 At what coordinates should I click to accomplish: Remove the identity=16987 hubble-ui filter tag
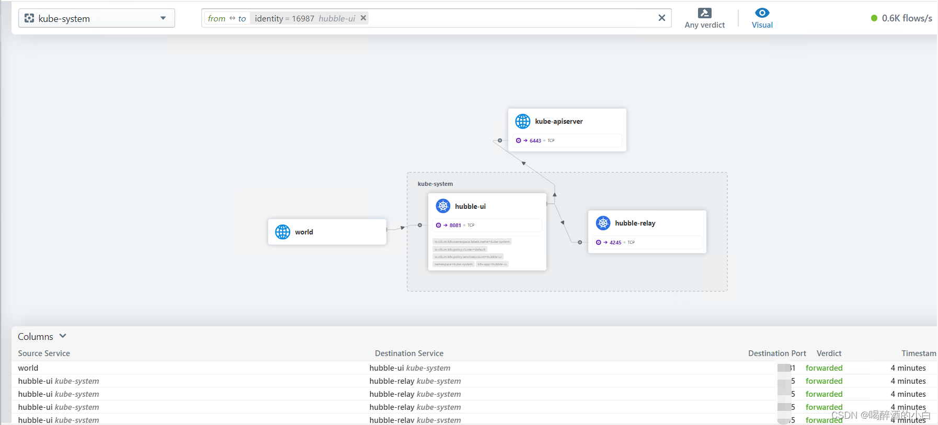[363, 18]
